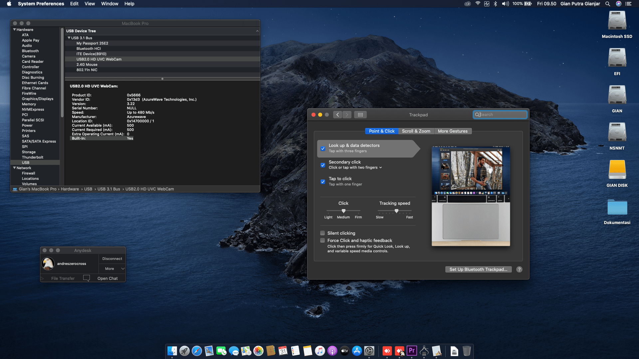Open the Secondary click options dropdown
639x359 pixels.
381,168
